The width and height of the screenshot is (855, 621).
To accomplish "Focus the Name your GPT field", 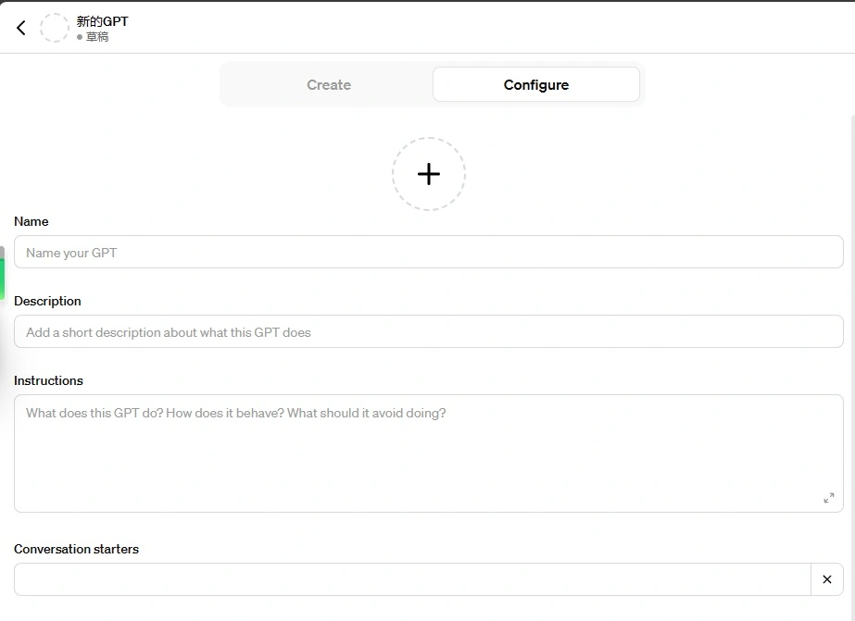I will (x=429, y=253).
